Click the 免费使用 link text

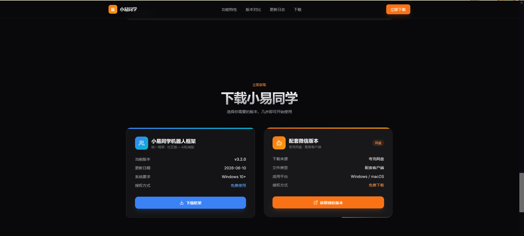[238, 185]
